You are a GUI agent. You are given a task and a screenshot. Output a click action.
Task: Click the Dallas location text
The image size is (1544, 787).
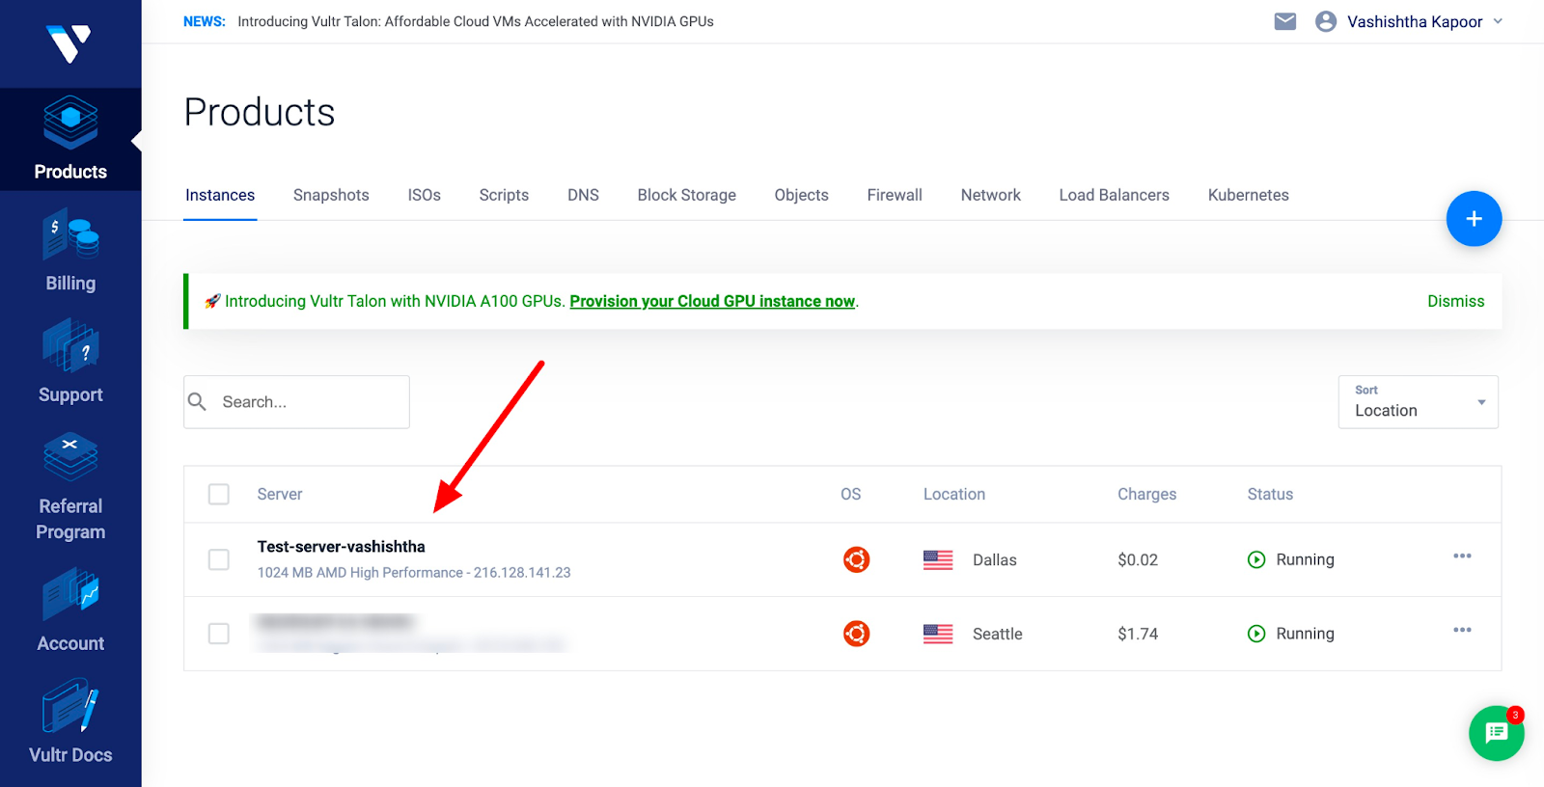pos(995,559)
